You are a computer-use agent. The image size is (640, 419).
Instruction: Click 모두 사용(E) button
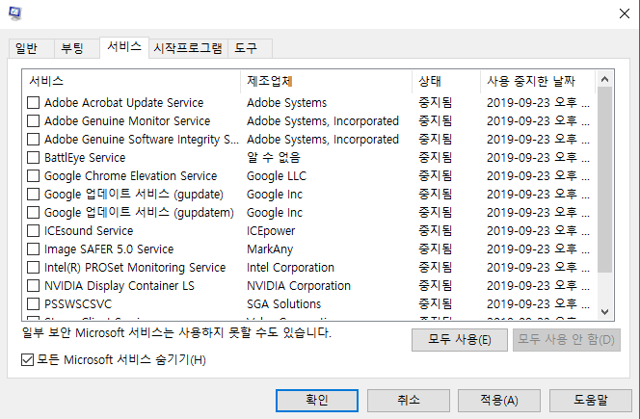tap(460, 340)
